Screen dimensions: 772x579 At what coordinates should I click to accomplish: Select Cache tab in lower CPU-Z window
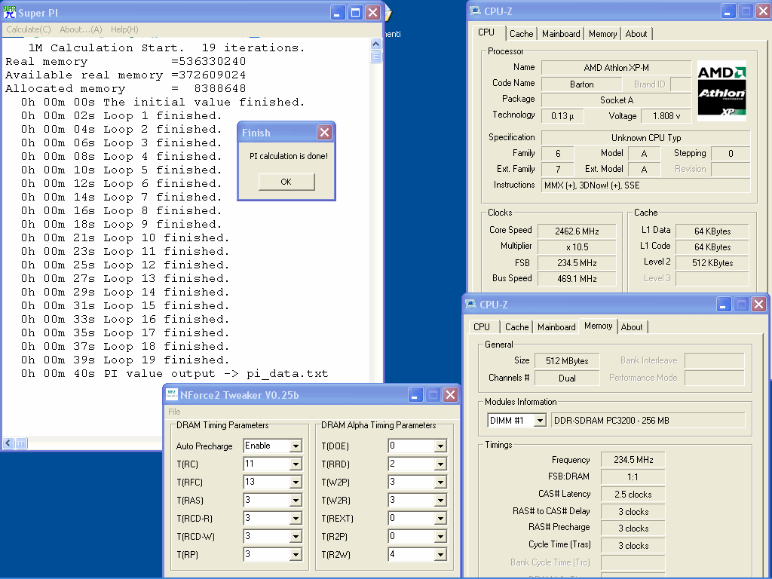pyautogui.click(x=517, y=327)
